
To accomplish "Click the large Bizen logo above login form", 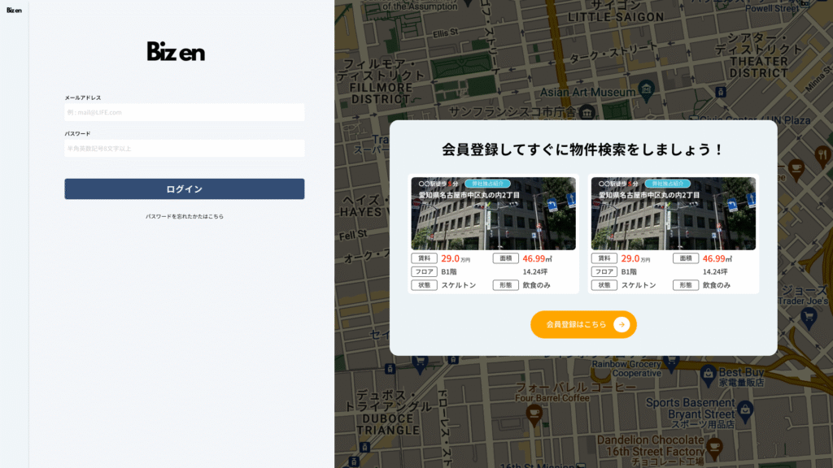I will tap(176, 52).
